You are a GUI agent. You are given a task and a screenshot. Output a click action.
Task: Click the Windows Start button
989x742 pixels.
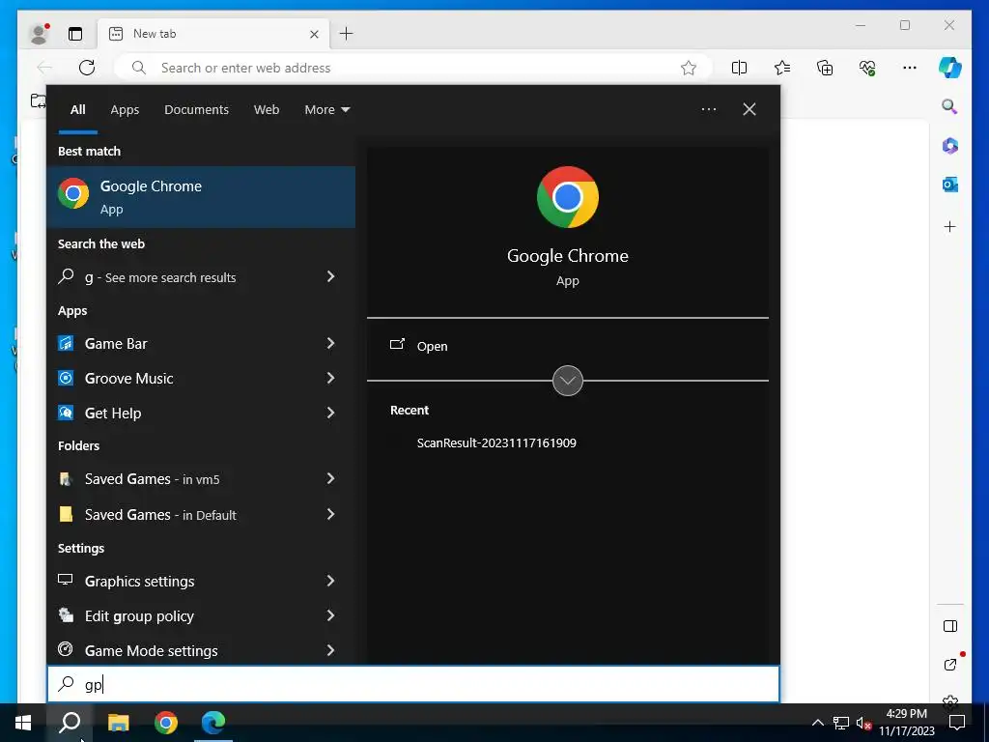tap(23, 723)
